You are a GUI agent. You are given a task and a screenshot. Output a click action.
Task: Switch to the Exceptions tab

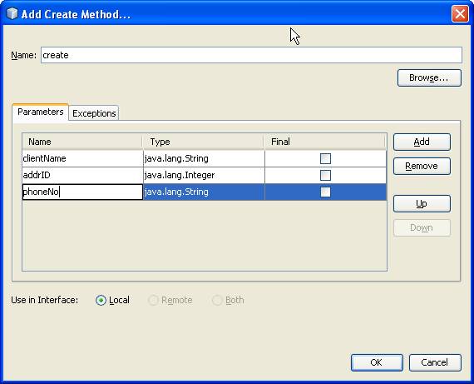94,113
